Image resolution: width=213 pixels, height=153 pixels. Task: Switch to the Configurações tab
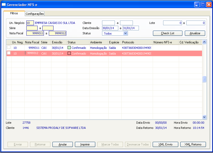pos(35,14)
